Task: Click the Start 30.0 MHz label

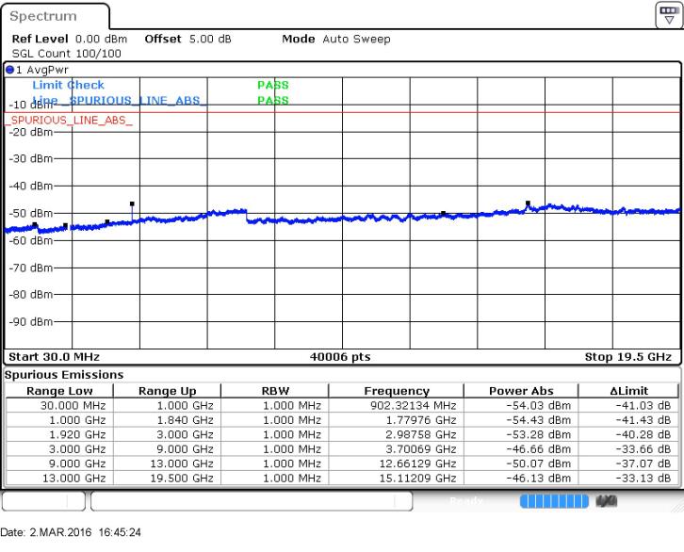Action: (x=54, y=357)
